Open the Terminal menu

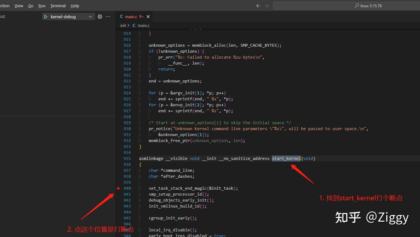58,6
